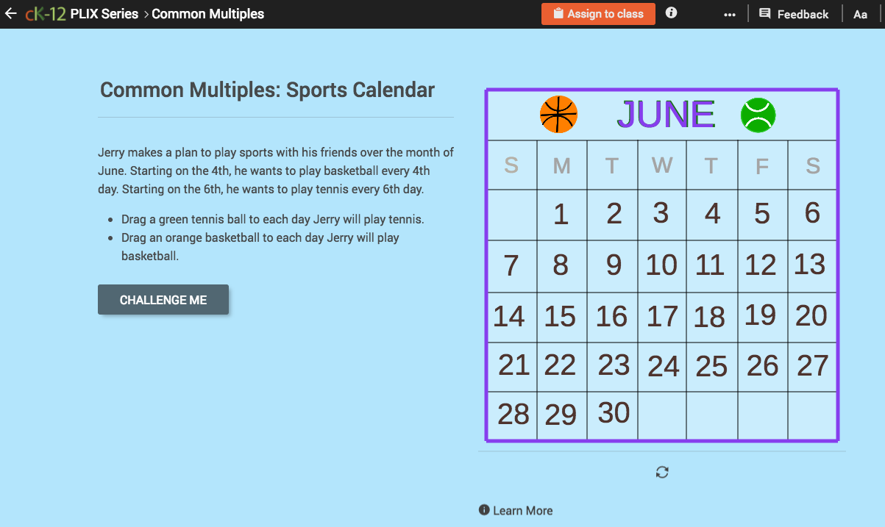This screenshot has height=527, width=885.
Task: Open the three-dot overflow menu
Action: (729, 13)
